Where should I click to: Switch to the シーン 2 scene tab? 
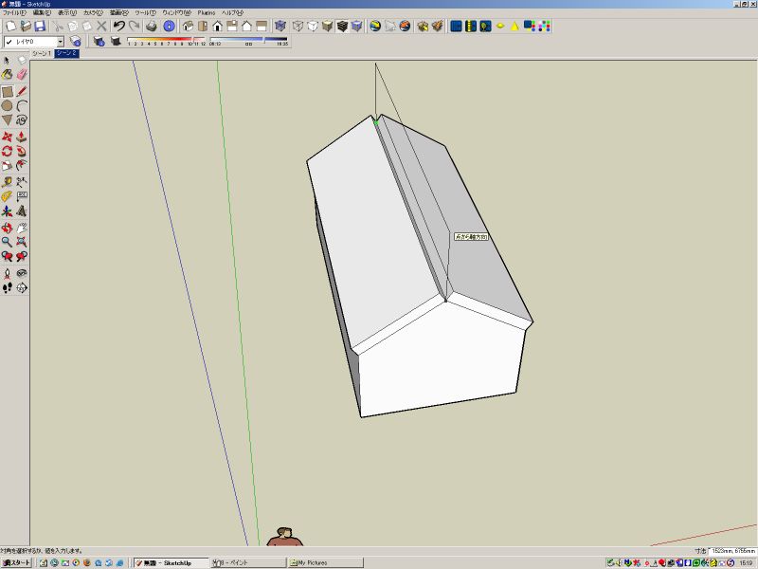pos(65,53)
